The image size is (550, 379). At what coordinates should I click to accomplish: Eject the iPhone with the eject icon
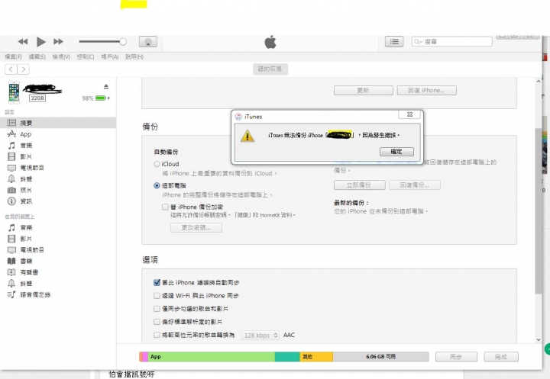tap(106, 86)
